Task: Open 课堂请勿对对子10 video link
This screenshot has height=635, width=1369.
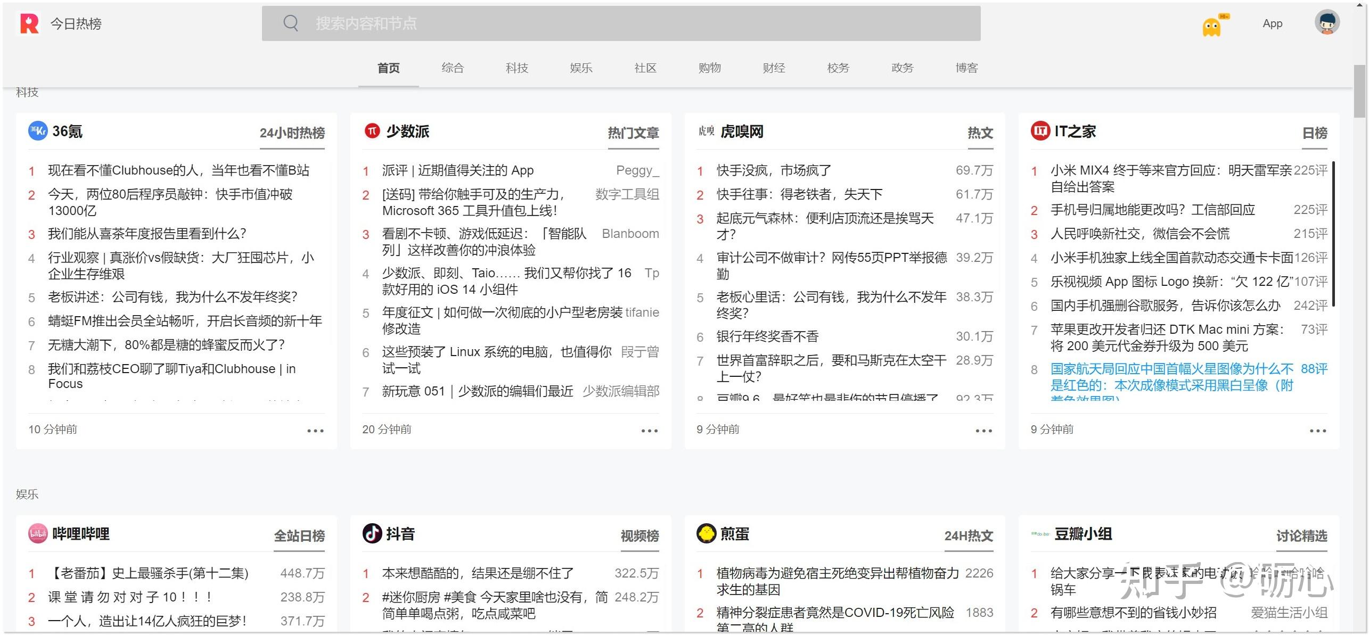Action: pyautogui.click(x=130, y=597)
